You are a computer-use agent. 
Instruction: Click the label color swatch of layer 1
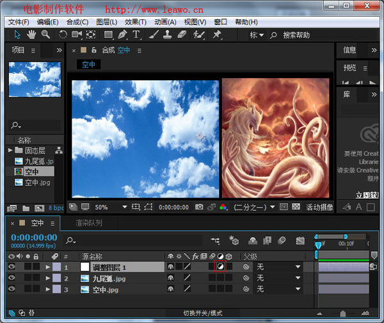[56, 267]
